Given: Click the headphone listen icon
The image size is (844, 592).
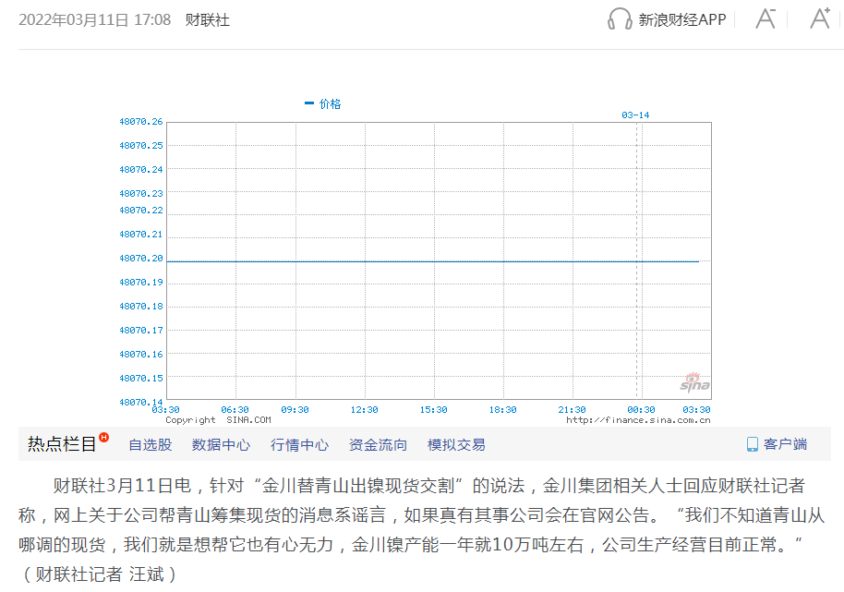Looking at the screenshot, I should tap(620, 19).
